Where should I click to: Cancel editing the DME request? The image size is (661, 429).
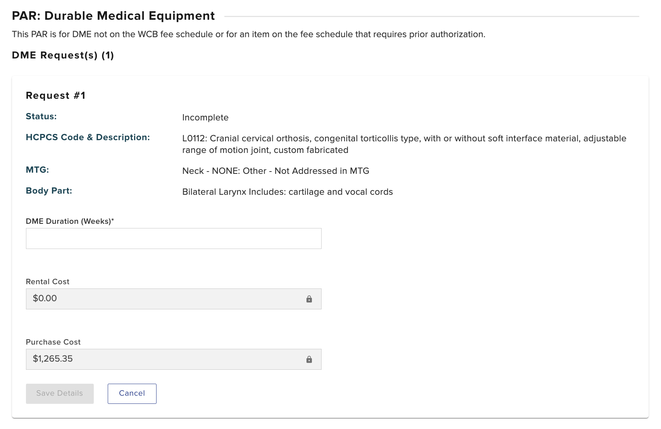[x=132, y=393]
